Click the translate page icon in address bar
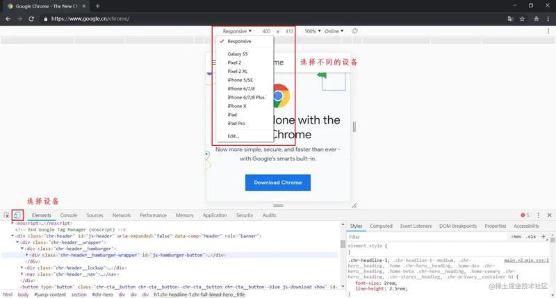The width and height of the screenshot is (556, 298). [510, 19]
